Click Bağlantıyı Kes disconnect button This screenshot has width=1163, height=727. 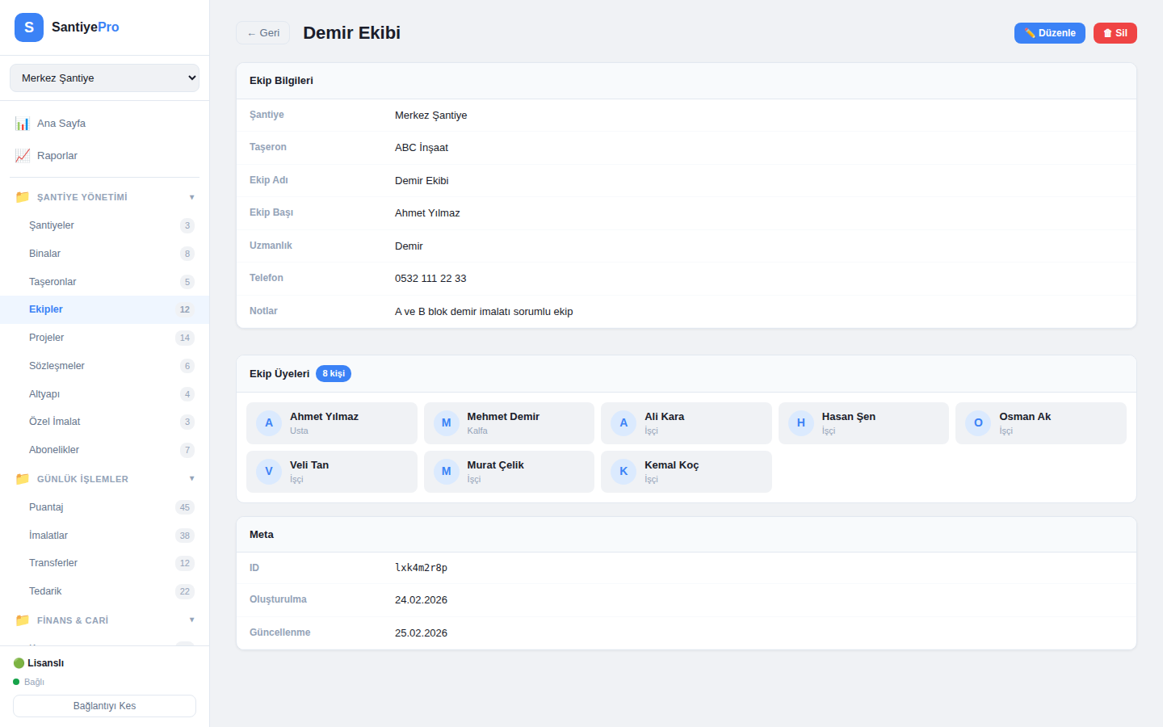104,706
